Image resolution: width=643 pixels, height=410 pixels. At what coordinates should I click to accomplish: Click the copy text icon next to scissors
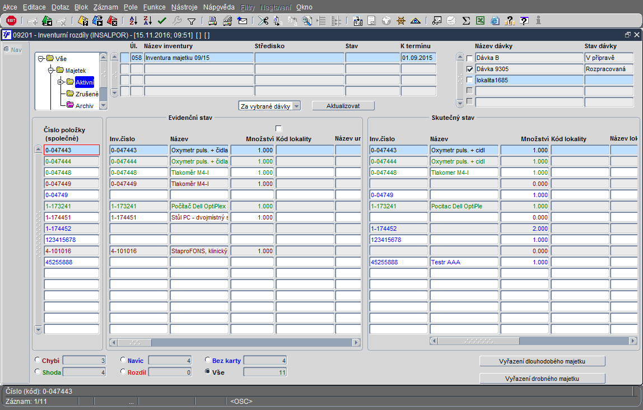click(x=278, y=21)
